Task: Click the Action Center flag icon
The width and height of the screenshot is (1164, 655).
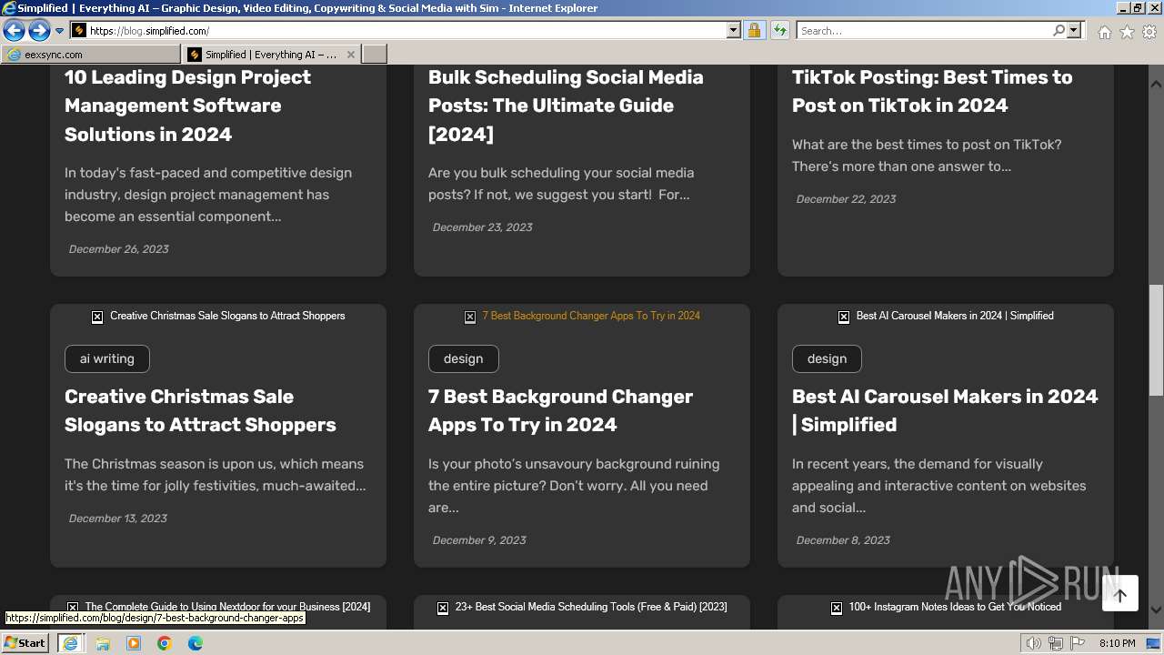Action: 1076,643
